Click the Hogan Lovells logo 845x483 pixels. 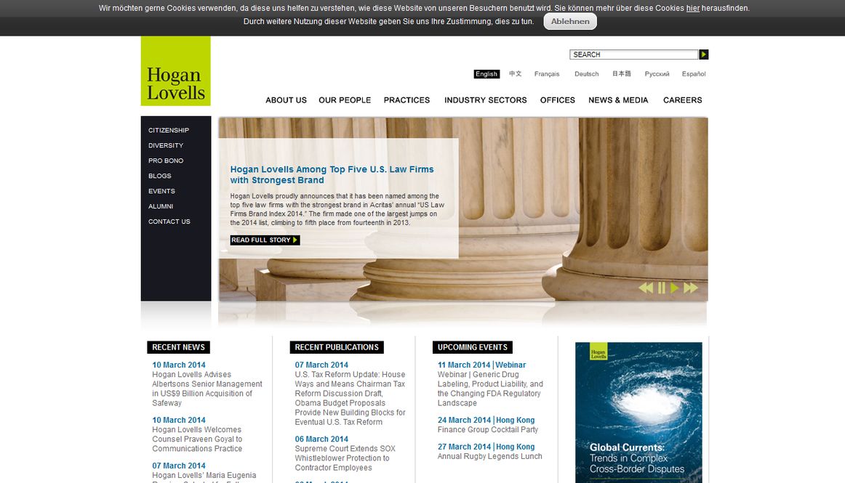click(x=176, y=71)
